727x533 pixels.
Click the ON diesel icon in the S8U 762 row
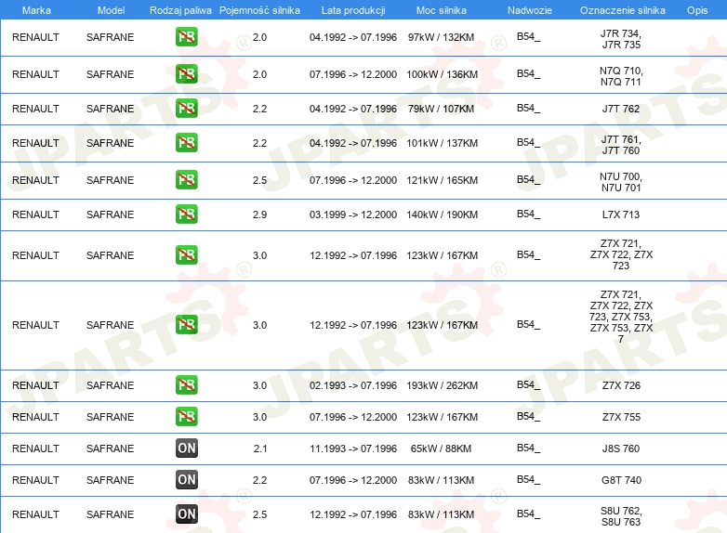click(186, 514)
